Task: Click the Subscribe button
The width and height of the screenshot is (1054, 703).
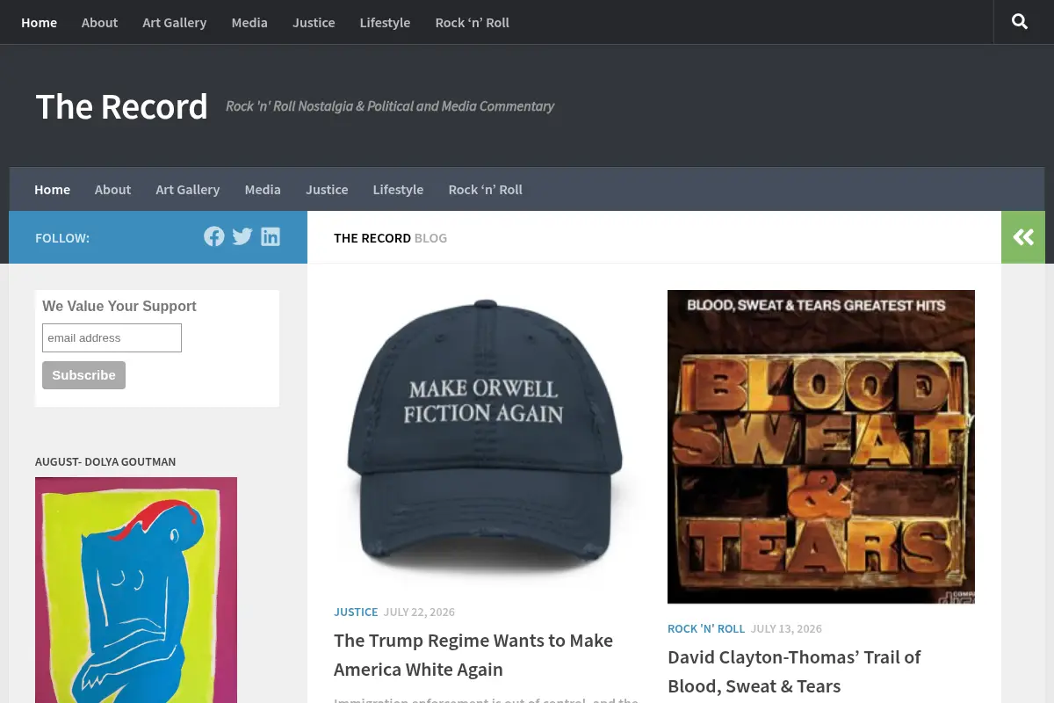Action: [x=83, y=375]
